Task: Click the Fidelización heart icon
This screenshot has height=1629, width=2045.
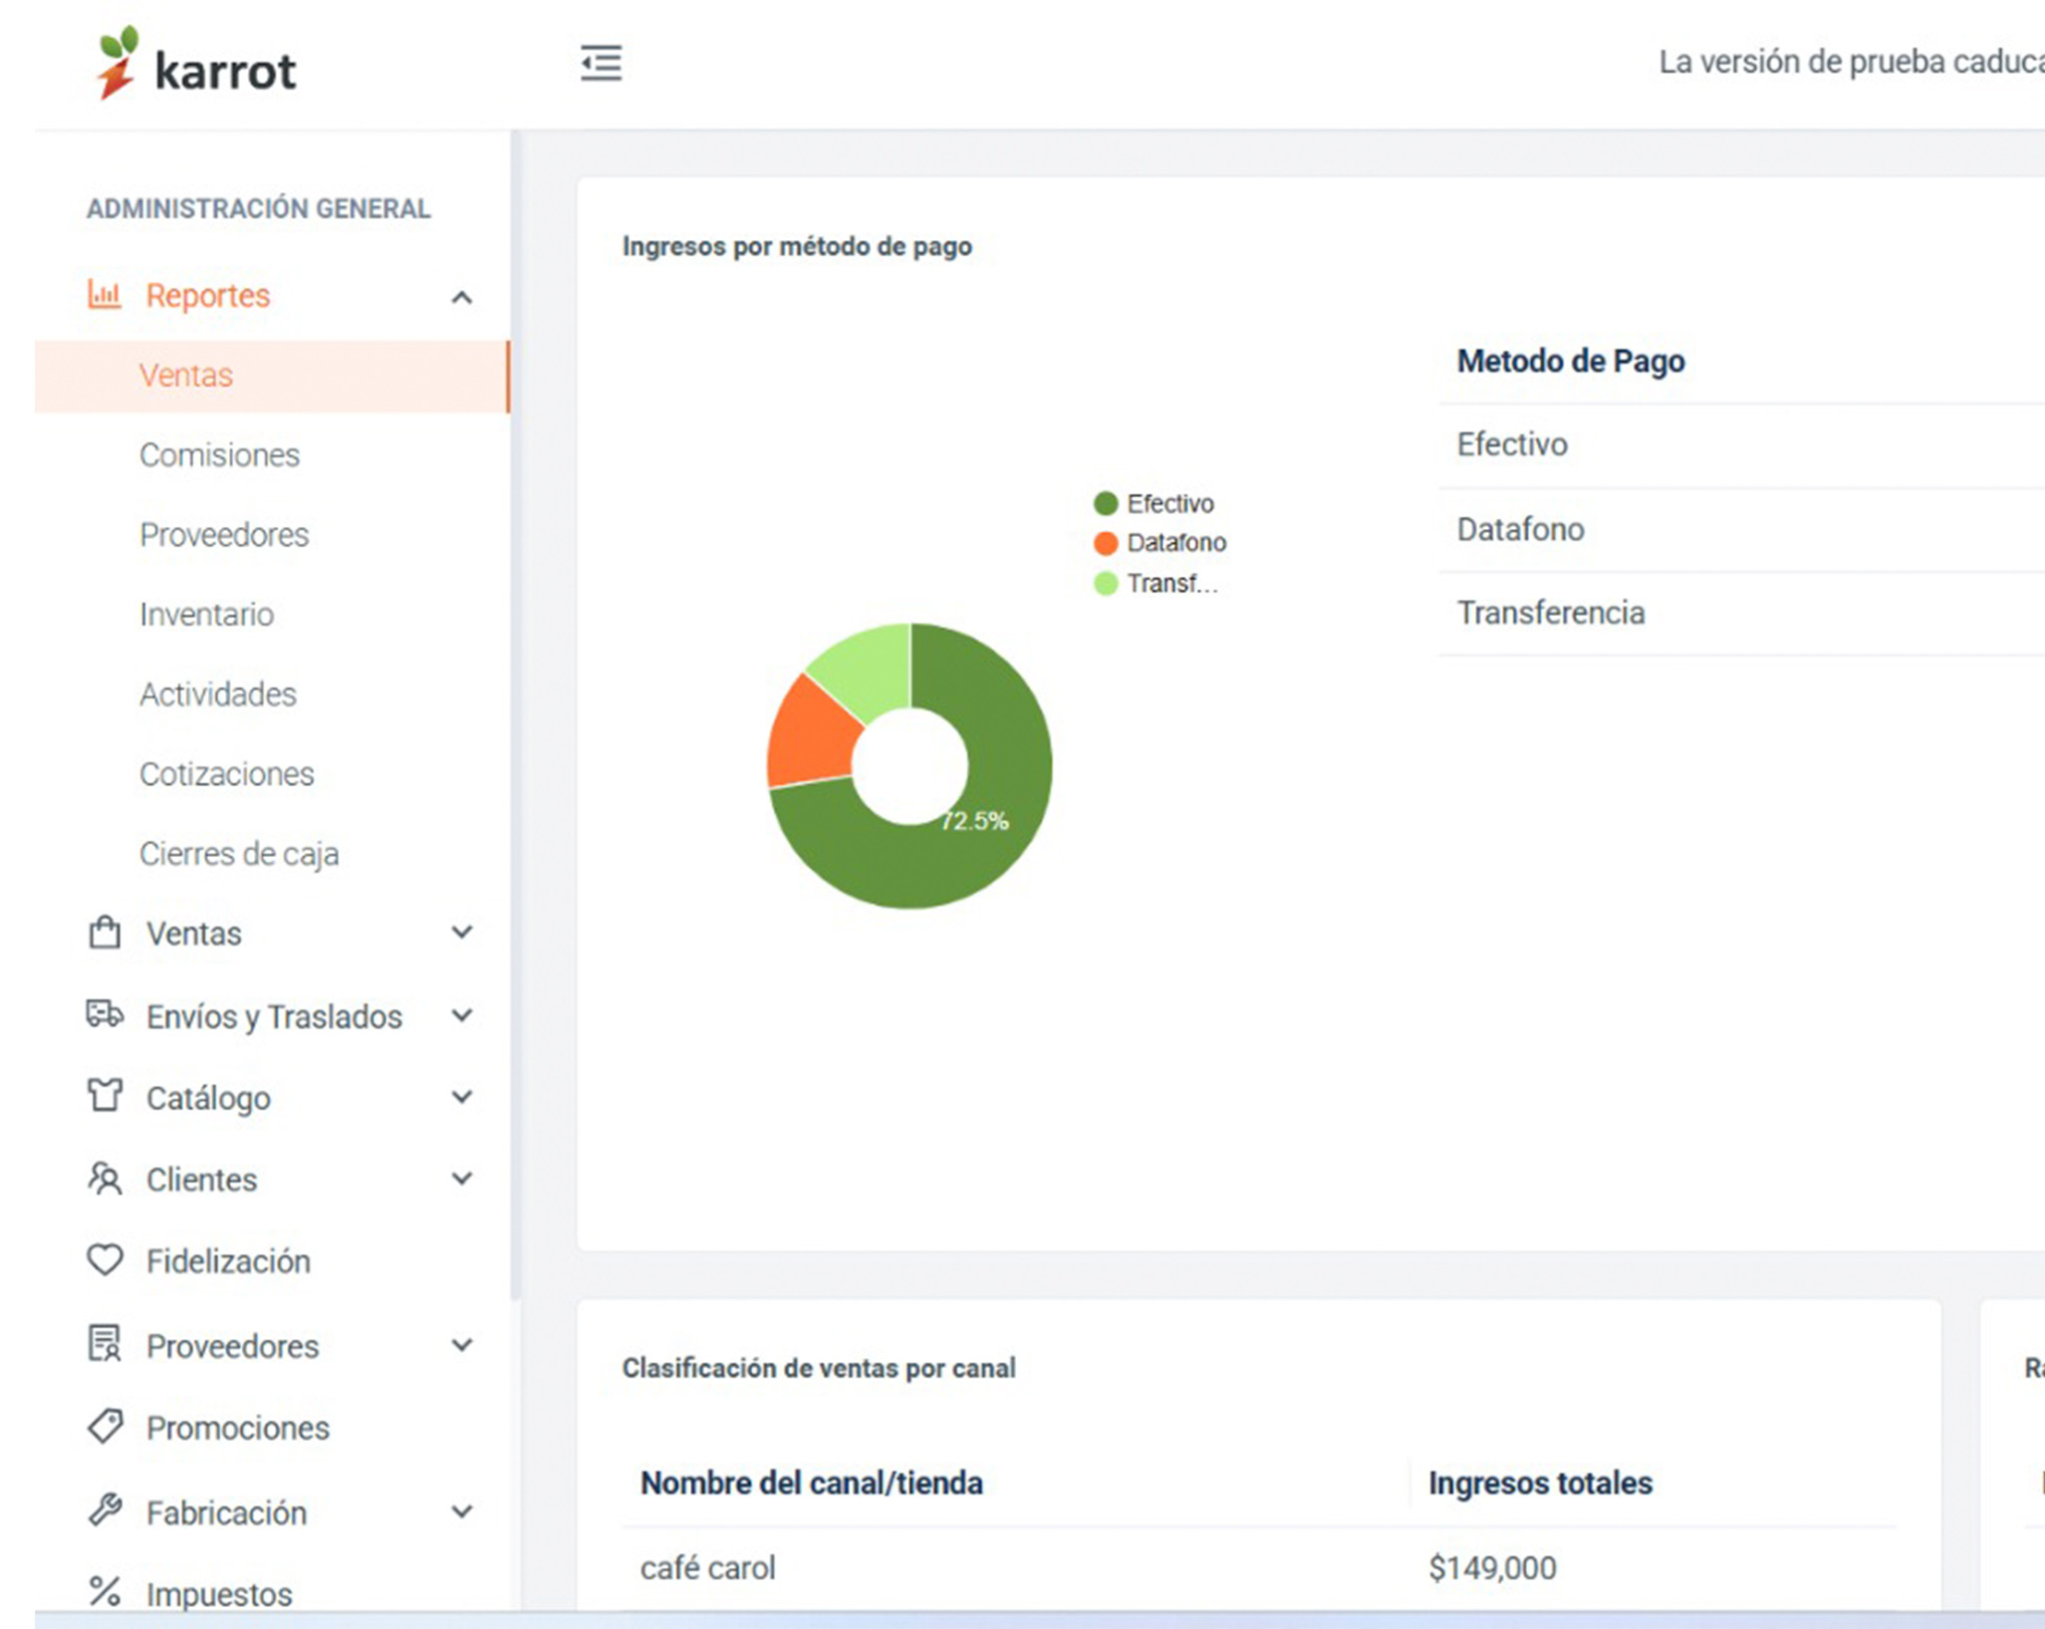Action: point(105,1259)
